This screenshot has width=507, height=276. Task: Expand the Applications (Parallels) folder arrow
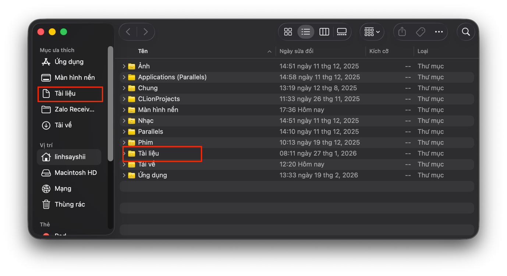tap(124, 77)
